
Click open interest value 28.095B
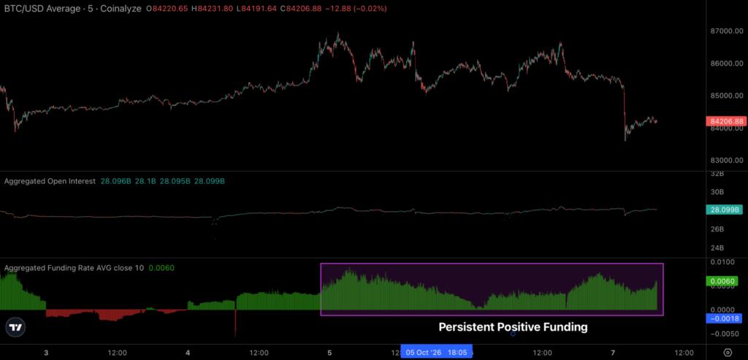pyautogui.click(x=175, y=181)
